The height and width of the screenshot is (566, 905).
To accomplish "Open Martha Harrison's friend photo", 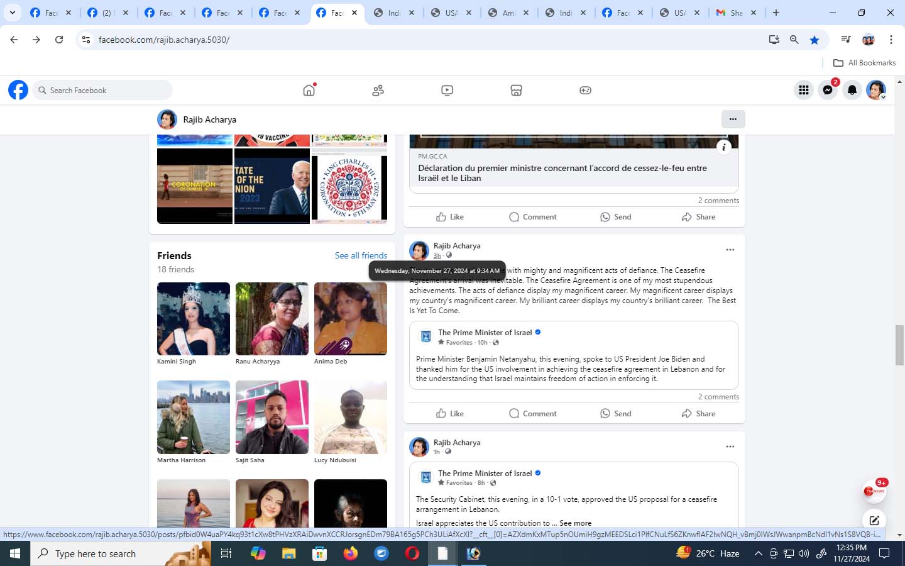I will (x=194, y=417).
